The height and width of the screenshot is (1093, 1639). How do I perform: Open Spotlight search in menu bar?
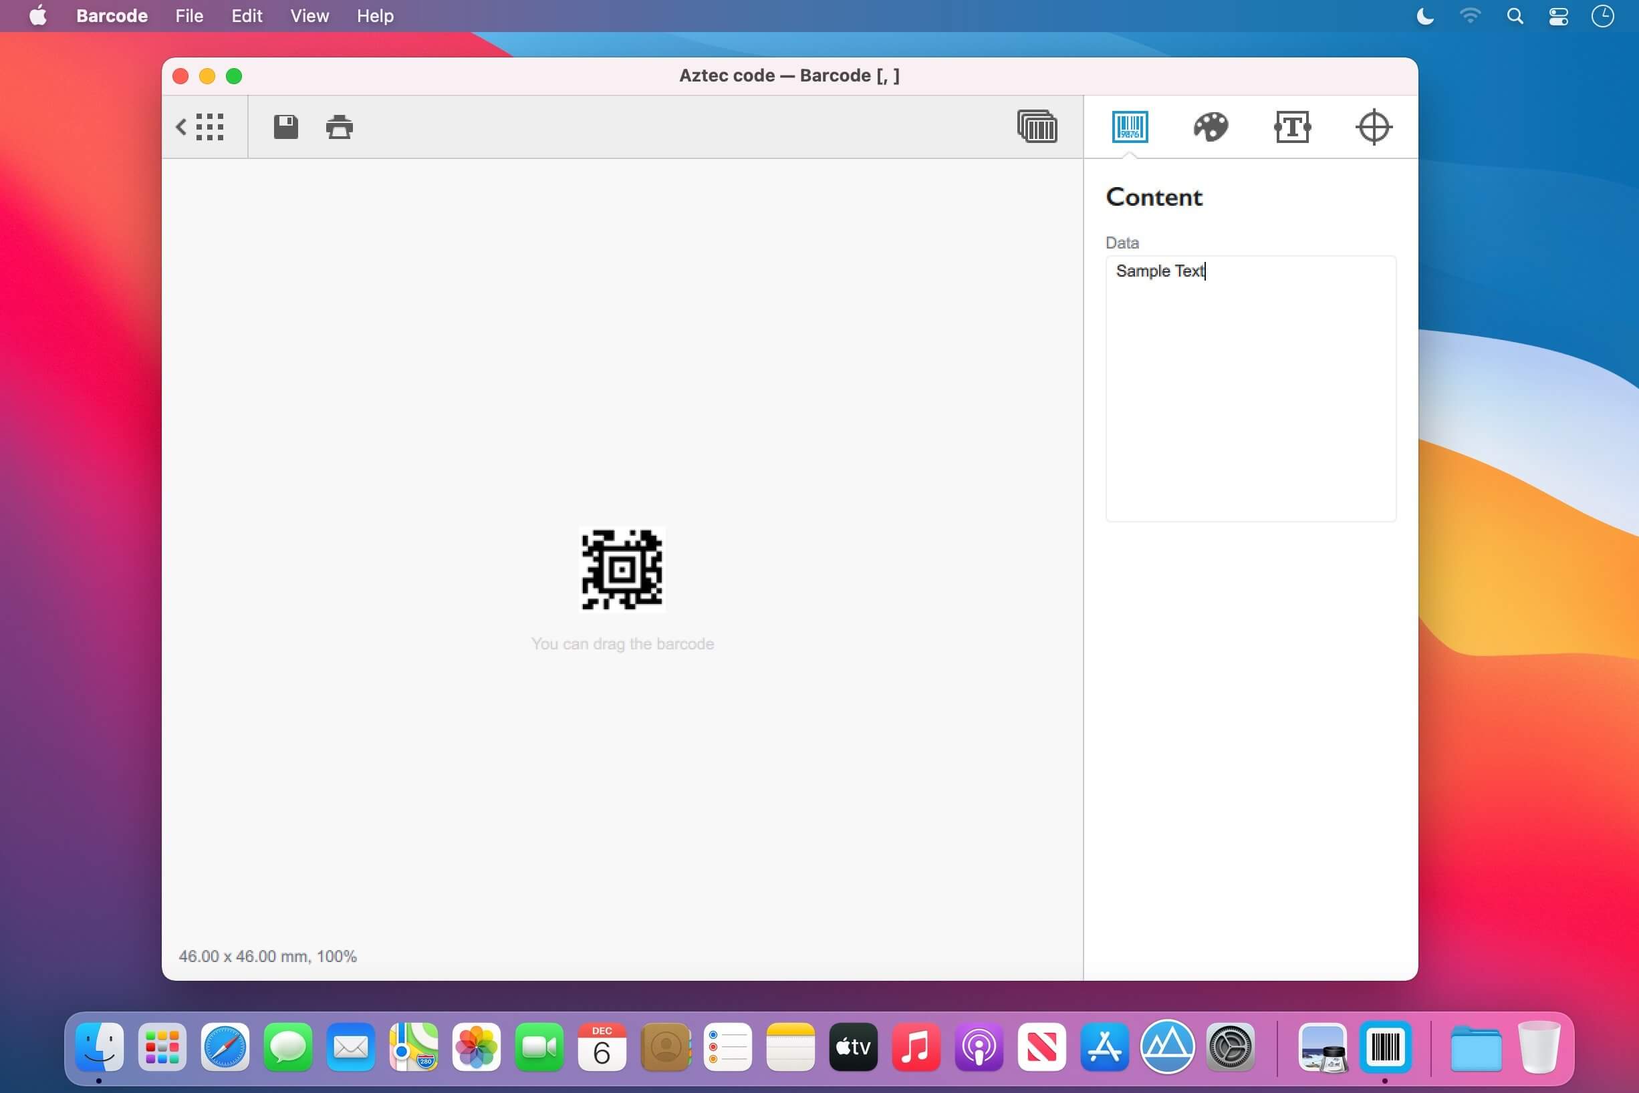[1514, 15]
